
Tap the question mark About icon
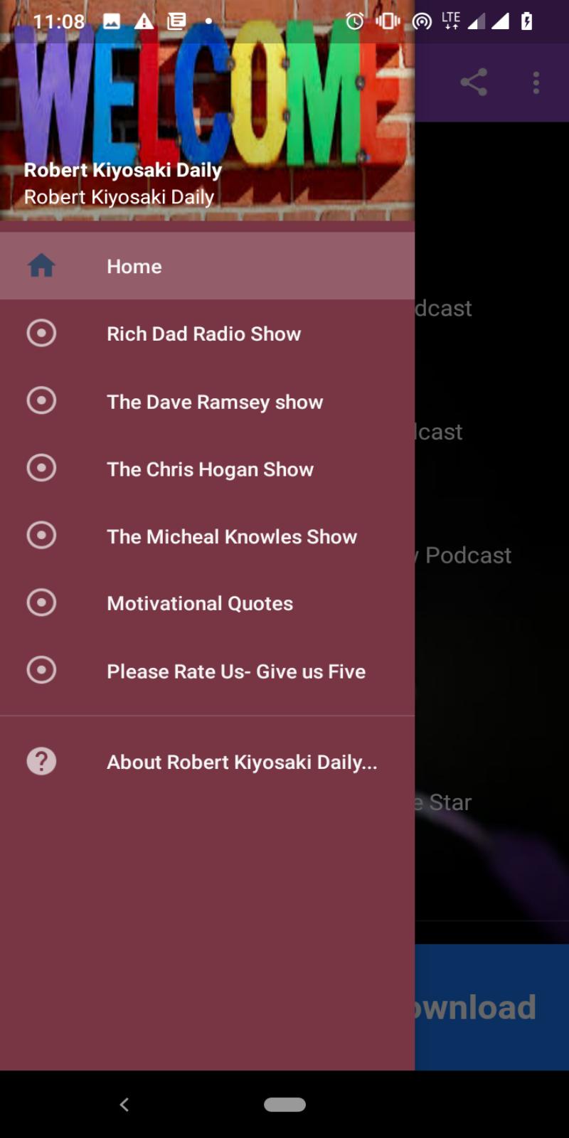point(41,761)
